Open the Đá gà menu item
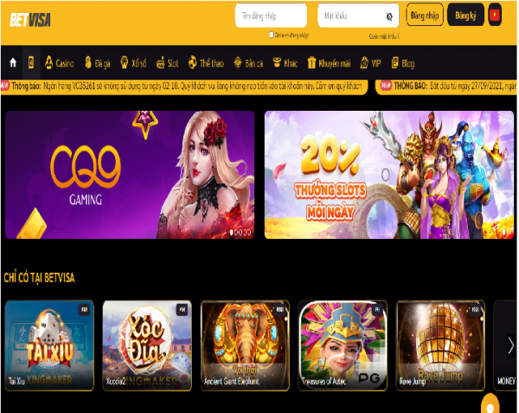 [97, 62]
